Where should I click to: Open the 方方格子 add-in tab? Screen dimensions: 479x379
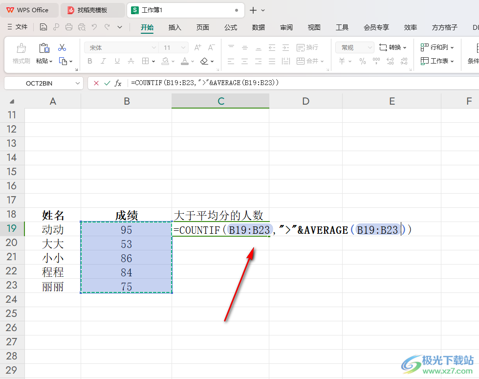(x=444, y=27)
